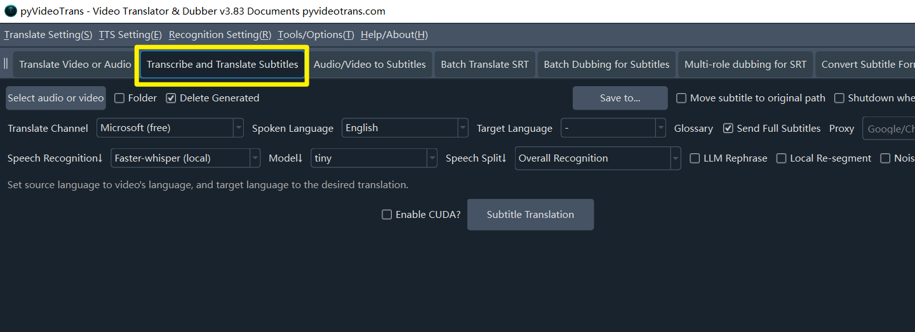Click into the Proxy input field

[x=889, y=129]
